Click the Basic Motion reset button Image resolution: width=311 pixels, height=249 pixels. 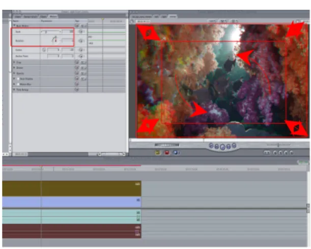[x=77, y=26]
